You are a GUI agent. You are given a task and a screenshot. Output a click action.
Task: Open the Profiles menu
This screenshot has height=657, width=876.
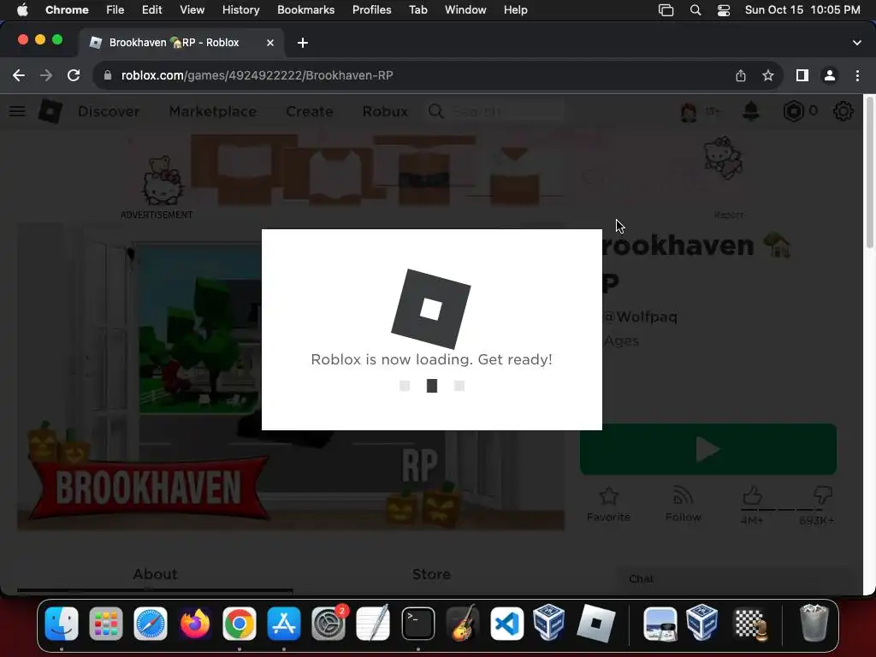coord(371,10)
